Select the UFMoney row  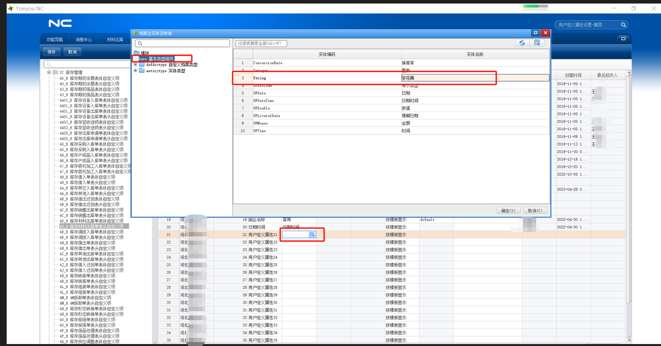391,123
